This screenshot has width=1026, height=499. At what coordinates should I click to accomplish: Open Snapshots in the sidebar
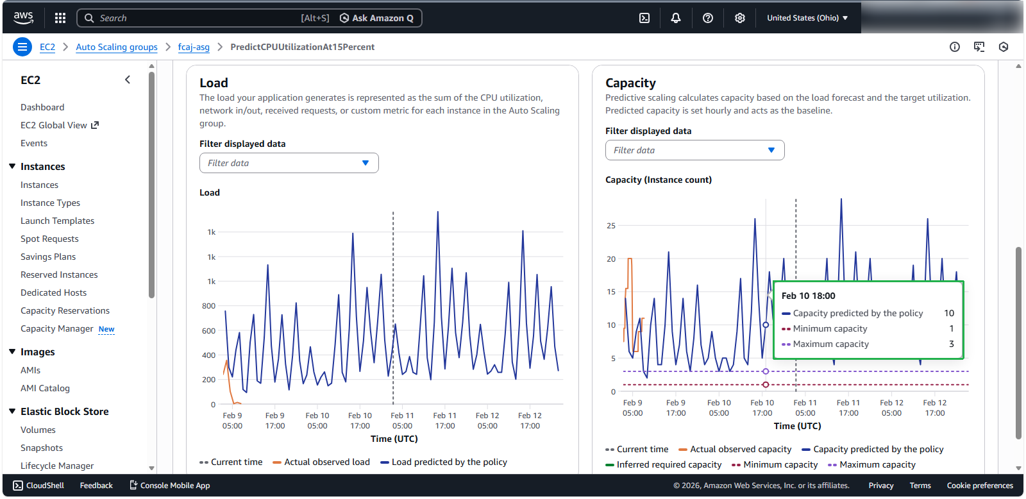click(x=42, y=448)
